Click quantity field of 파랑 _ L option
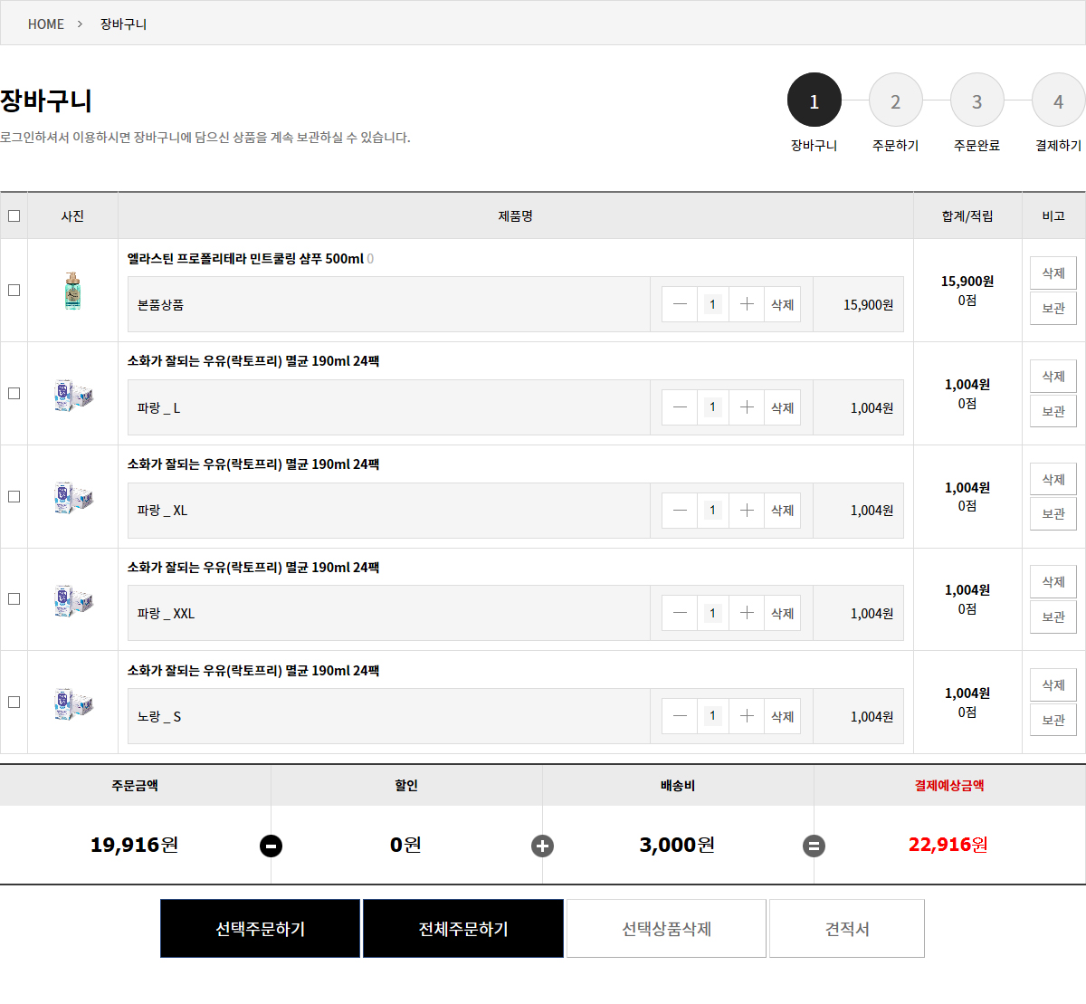Image resolution: width=1086 pixels, height=1004 pixels. [x=712, y=407]
